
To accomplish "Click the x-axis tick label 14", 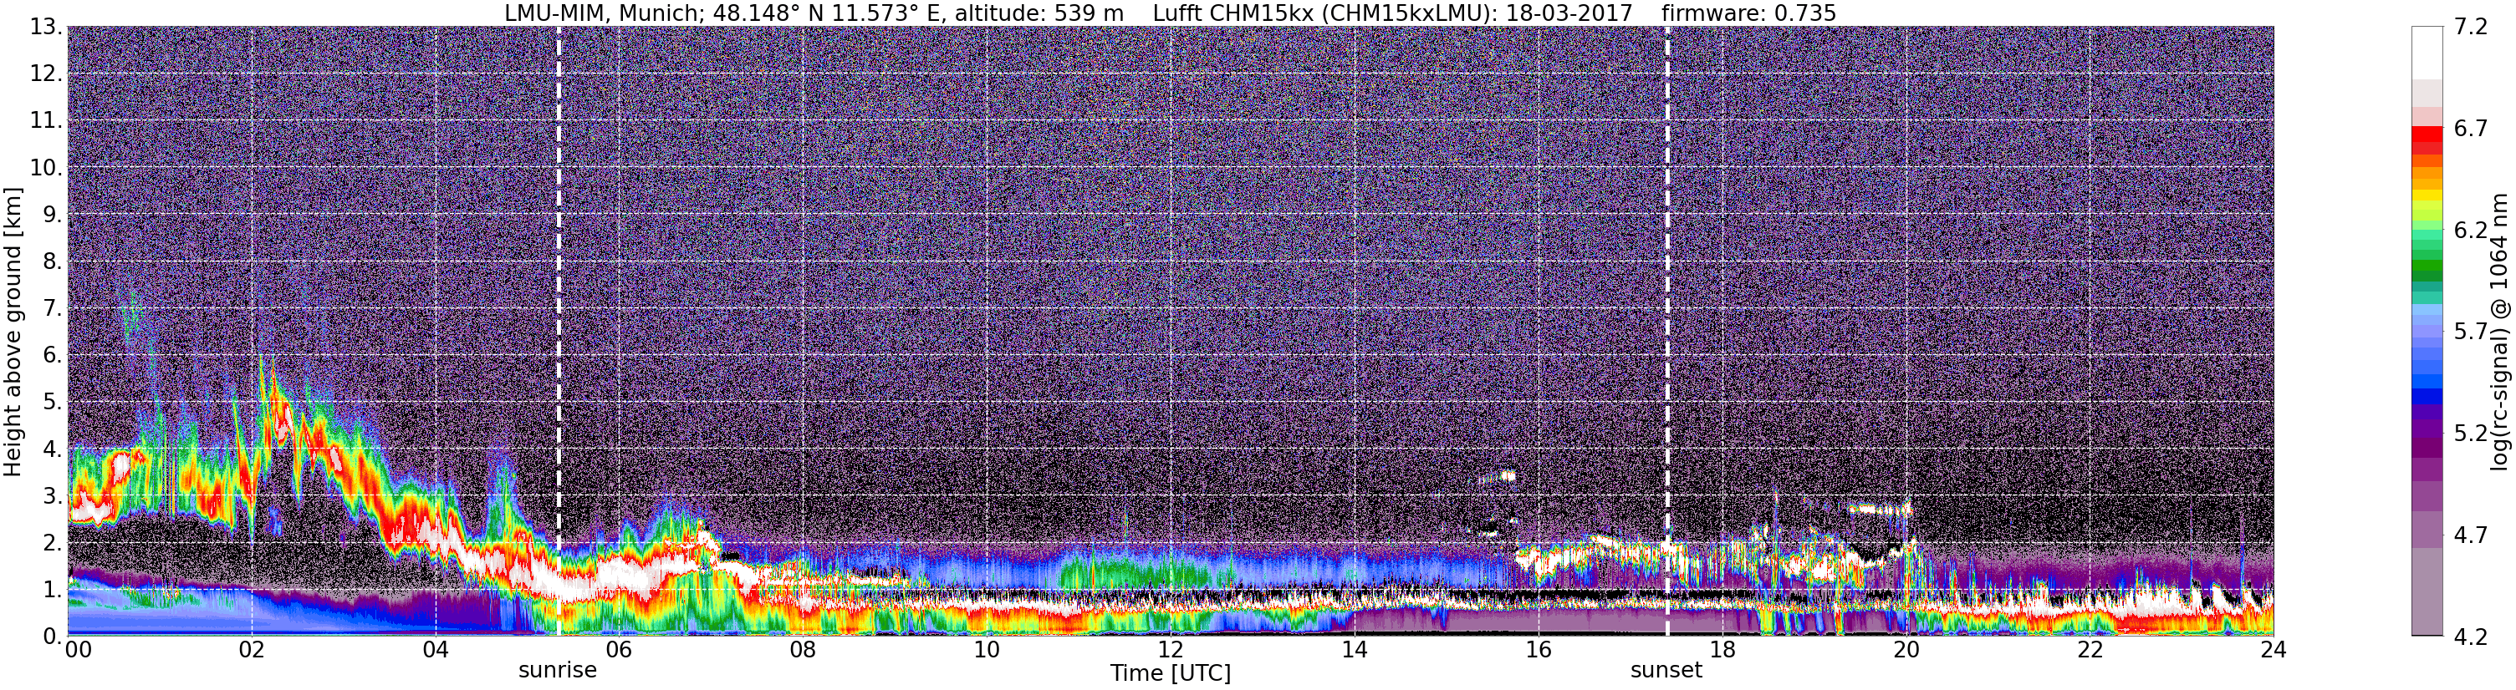I will tap(1354, 650).
